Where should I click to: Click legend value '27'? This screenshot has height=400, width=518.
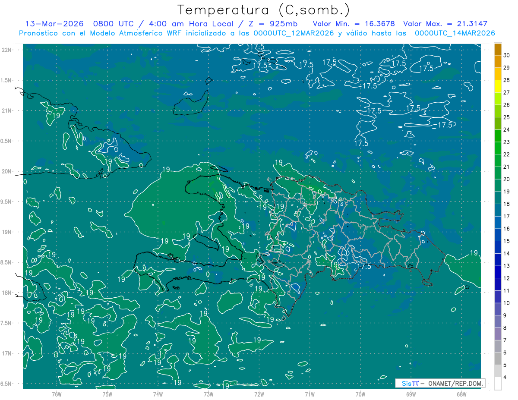[506, 92]
